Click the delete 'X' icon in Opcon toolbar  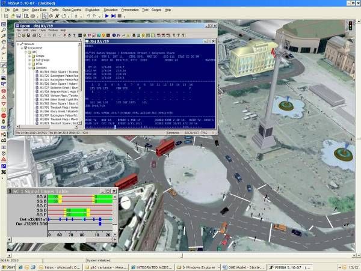point(65,35)
